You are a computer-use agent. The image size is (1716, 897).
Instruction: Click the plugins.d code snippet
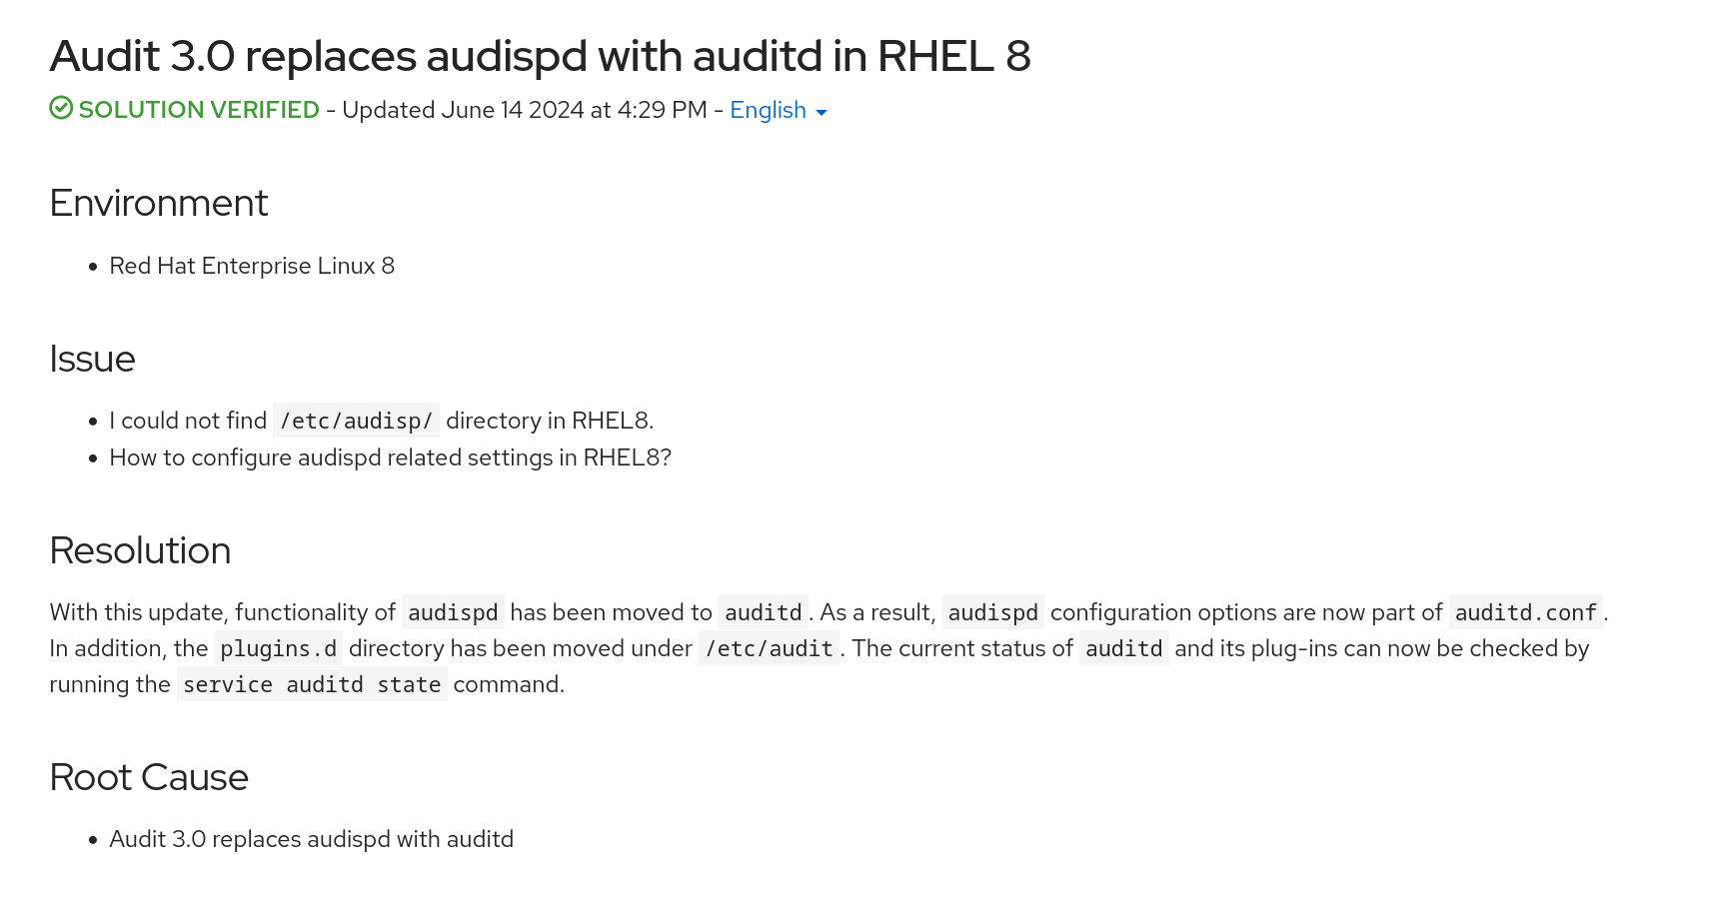tap(278, 649)
